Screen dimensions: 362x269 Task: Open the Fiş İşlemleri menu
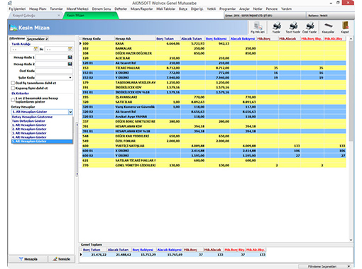point(17,9)
